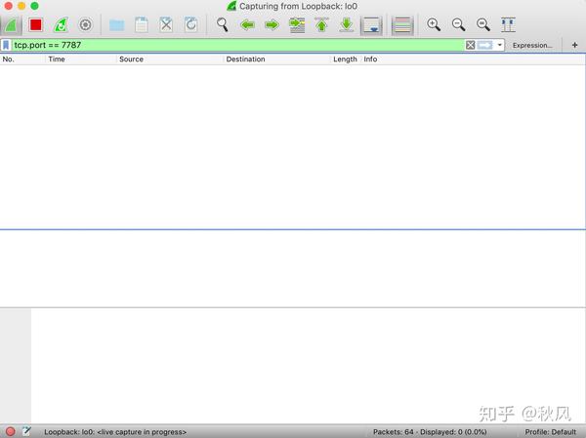Open capture file properties pencil icon

click(26, 431)
